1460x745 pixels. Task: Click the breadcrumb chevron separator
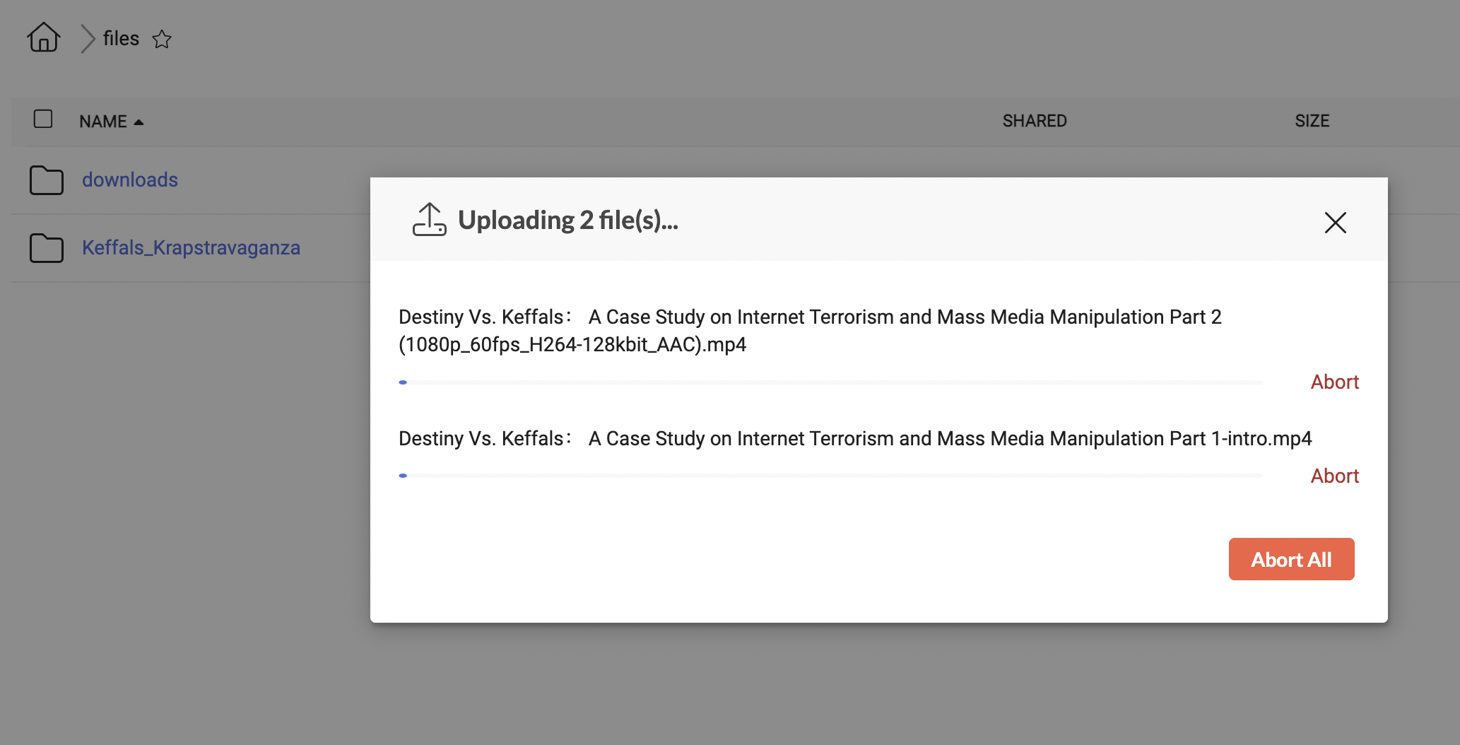point(87,39)
